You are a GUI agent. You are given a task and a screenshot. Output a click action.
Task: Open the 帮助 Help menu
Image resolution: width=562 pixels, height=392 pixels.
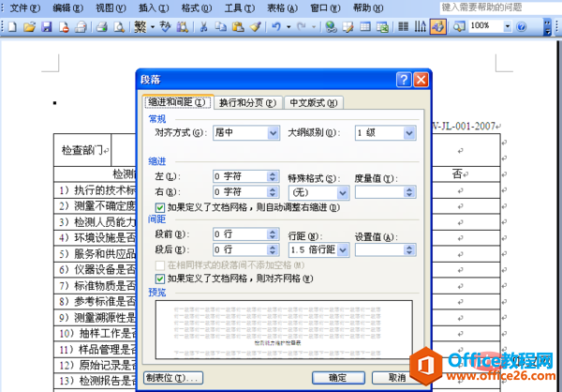point(368,8)
